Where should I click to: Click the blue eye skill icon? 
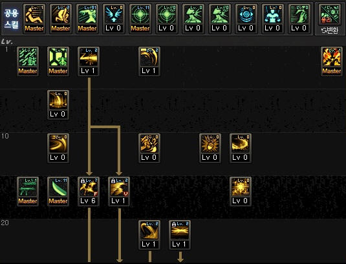click(x=246, y=19)
